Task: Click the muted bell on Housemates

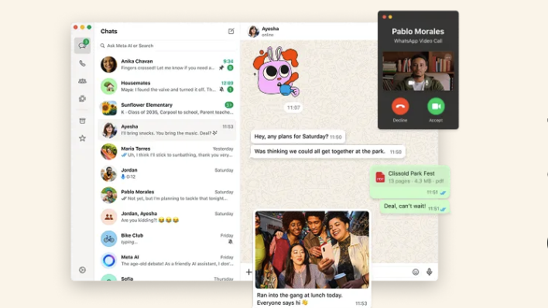Action: click(221, 90)
